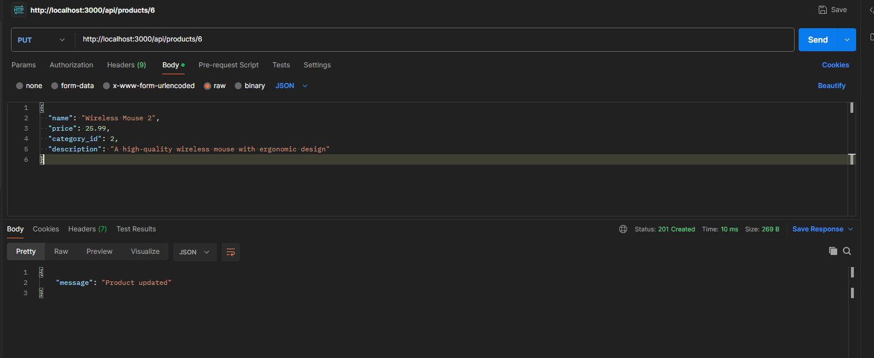Select the Raw response view

[61, 252]
